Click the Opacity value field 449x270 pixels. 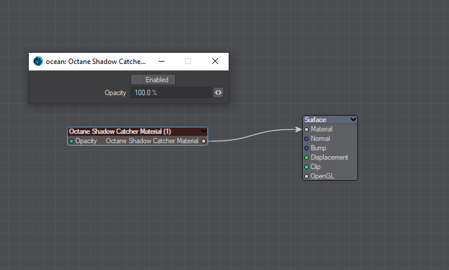point(171,93)
